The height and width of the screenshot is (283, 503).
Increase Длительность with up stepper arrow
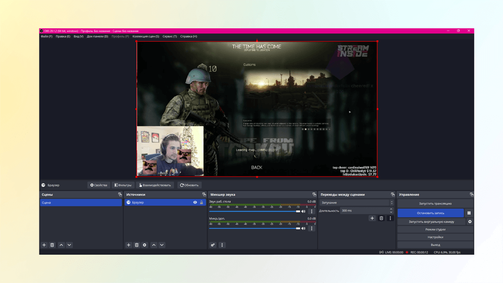point(391,209)
